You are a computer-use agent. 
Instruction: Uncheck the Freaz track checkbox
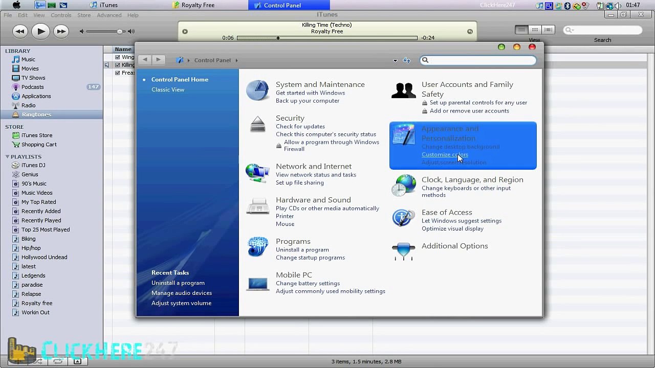(118, 73)
